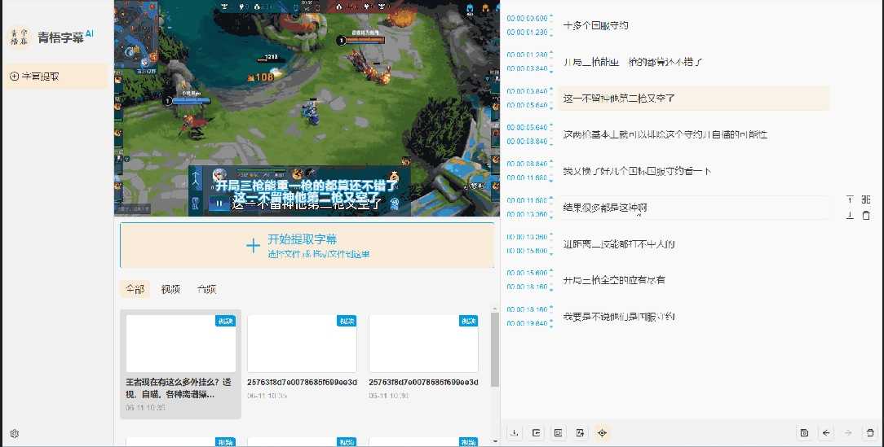Insert a line below the 结果很多都是这种啊 row
The image size is (884, 447).
pyautogui.click(x=851, y=215)
